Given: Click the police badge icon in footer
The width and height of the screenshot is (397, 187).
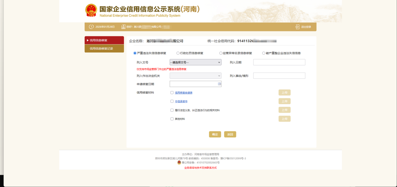Looking at the screenshot, I should click(179, 163).
